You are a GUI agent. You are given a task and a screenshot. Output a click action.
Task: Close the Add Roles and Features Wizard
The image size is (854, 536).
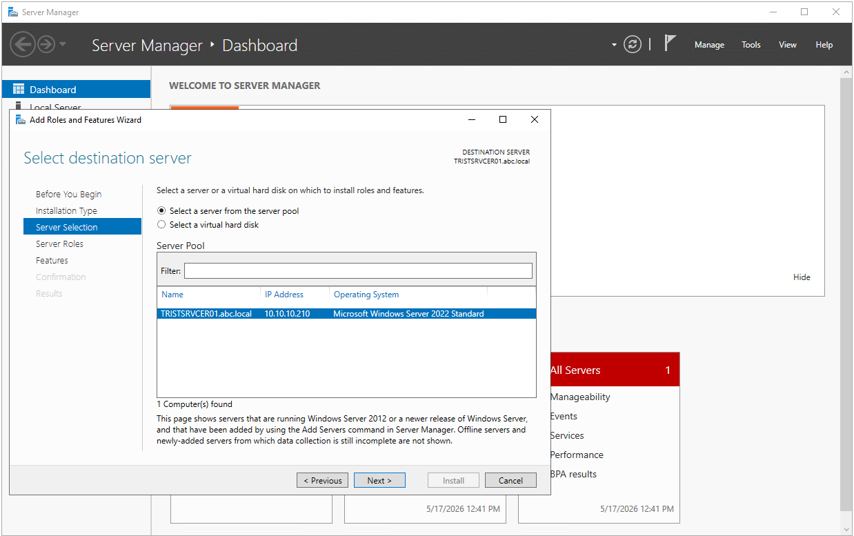534,119
